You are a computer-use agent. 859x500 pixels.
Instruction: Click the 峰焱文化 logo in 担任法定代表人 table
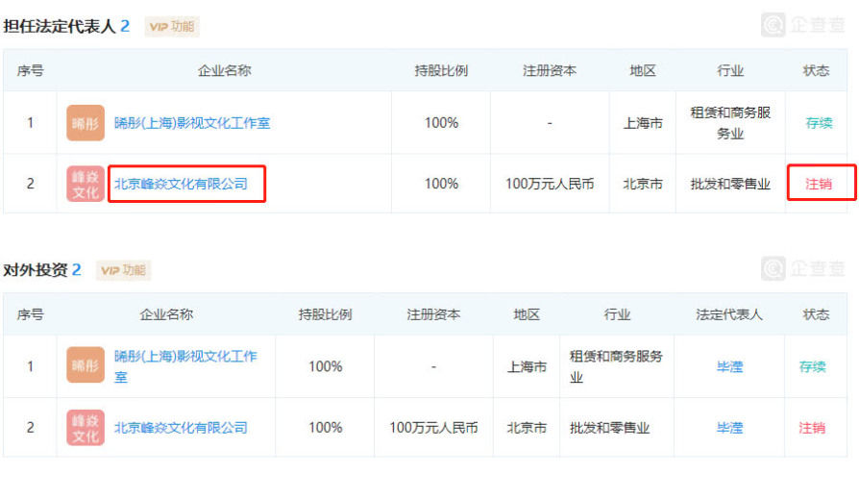click(86, 184)
